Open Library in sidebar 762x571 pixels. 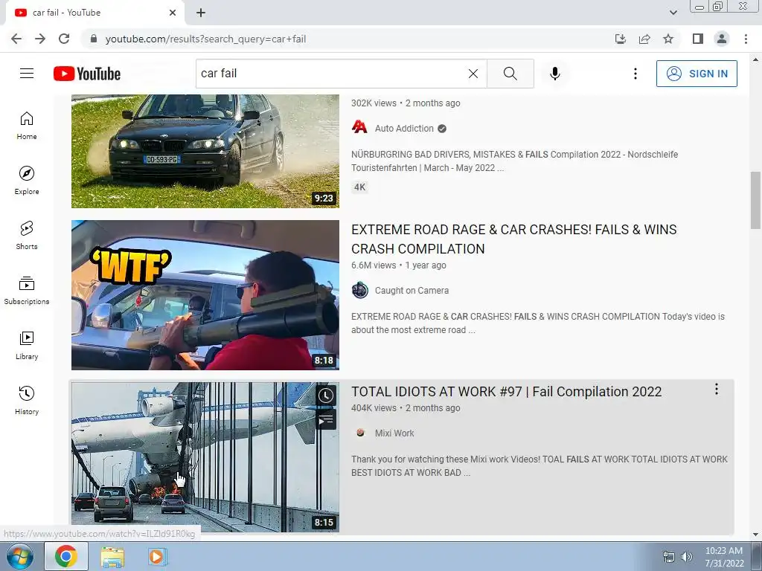[27, 345]
